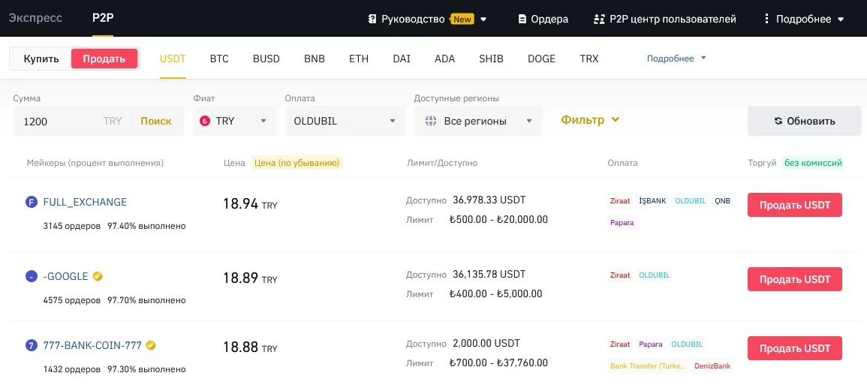Click the 777-BANK-COIN-777 avatar icon
Image resolution: width=867 pixels, height=388 pixels.
32,345
